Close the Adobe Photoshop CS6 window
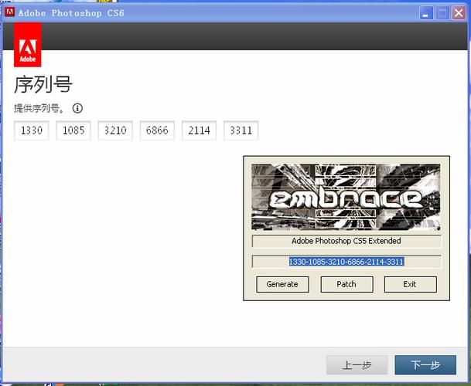Screen dimensions: 471x386 459,13
